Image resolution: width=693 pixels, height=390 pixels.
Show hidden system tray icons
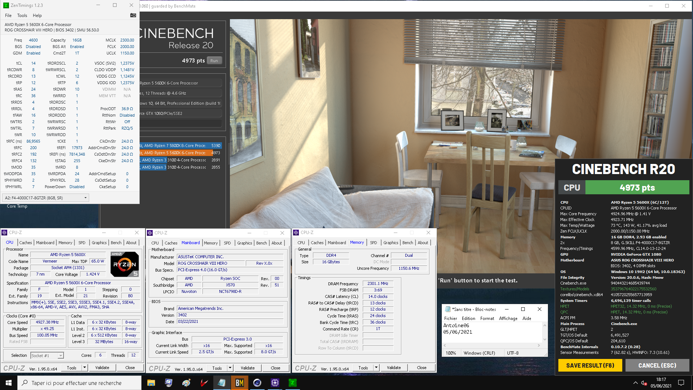pyautogui.click(x=635, y=383)
